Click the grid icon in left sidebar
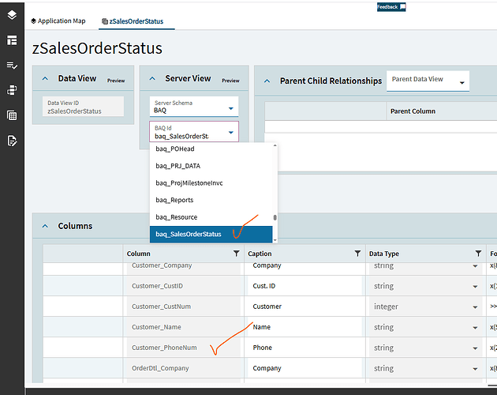The image size is (497, 395). coord(12,115)
